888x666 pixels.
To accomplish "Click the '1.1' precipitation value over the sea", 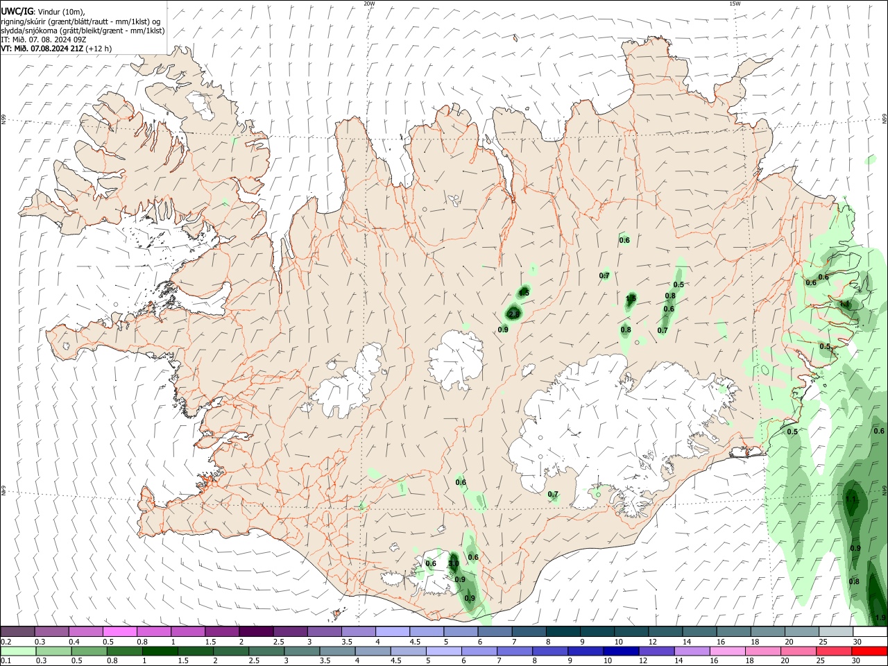I will 852,499.
